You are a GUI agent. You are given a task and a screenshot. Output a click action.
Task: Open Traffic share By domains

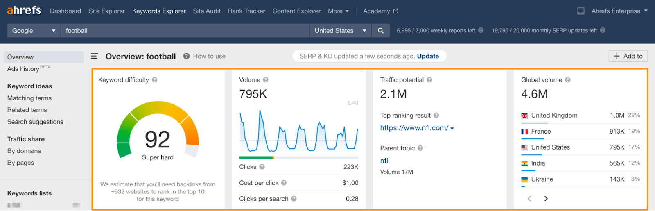(x=24, y=151)
